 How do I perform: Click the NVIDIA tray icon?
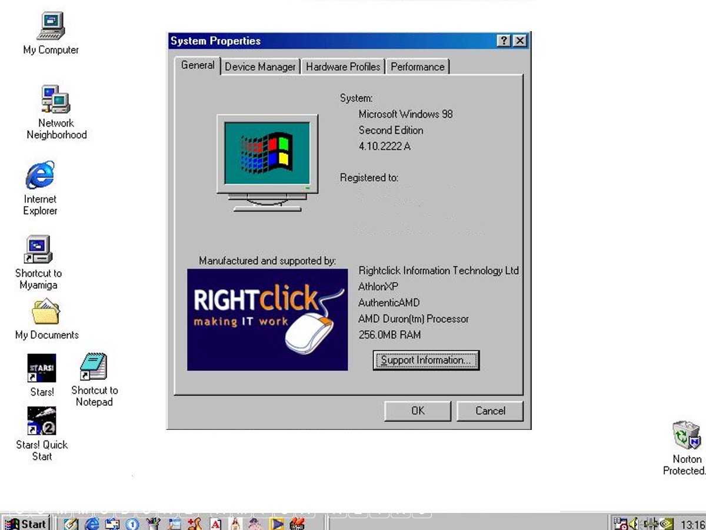point(666,524)
